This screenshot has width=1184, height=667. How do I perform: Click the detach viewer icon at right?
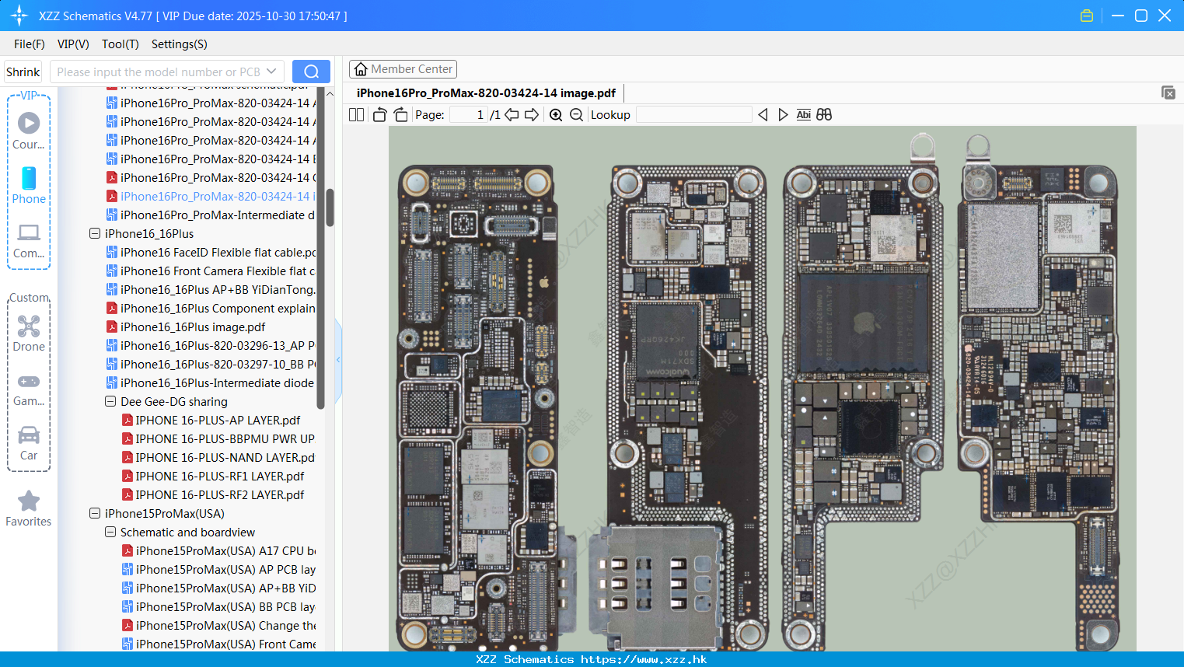pos(1168,93)
